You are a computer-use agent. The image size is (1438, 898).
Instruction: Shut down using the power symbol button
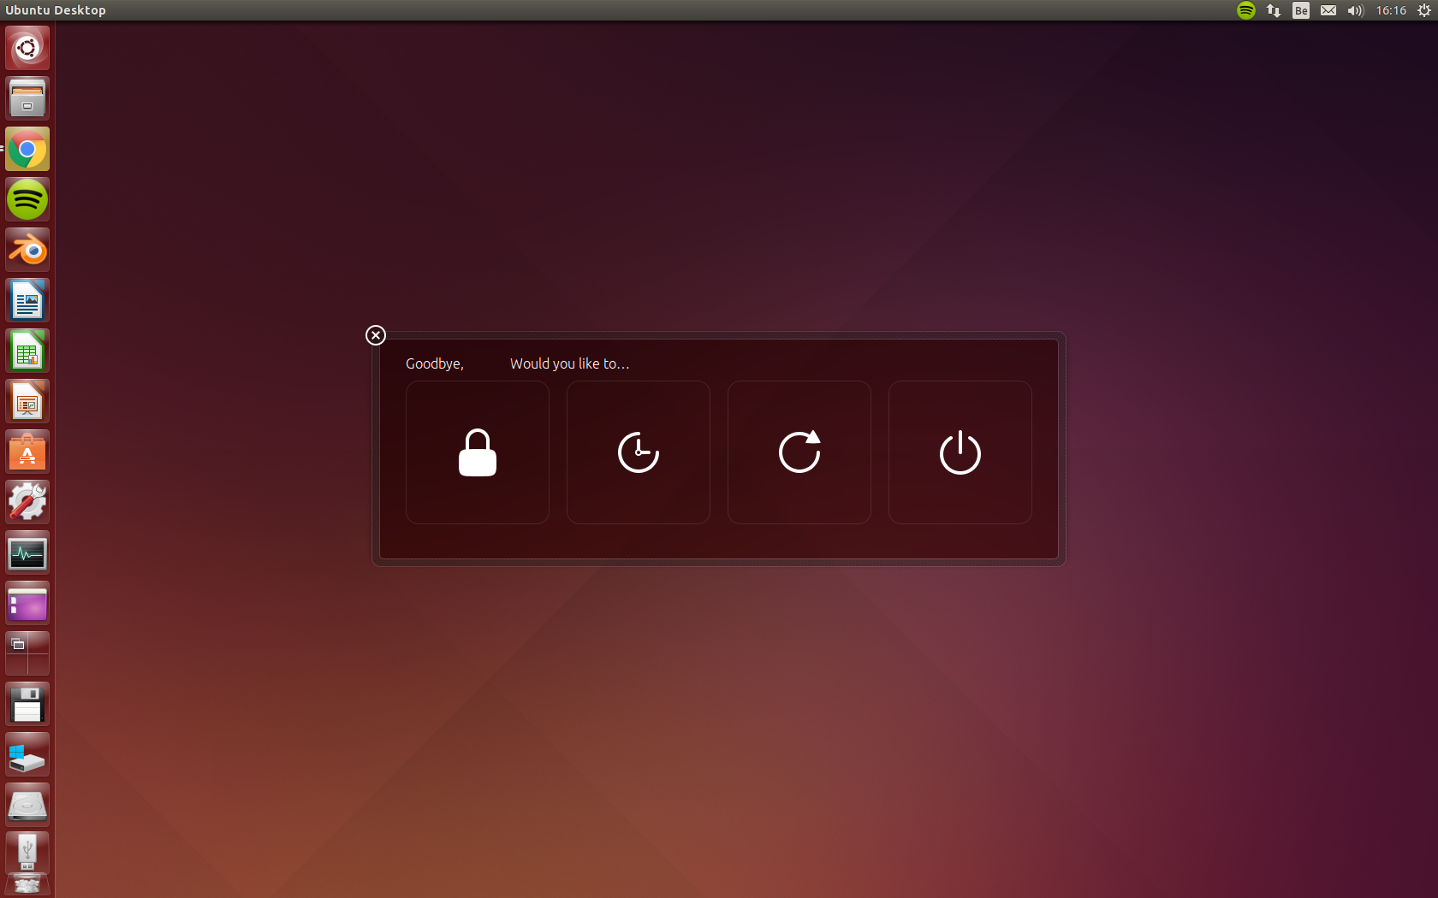point(960,452)
